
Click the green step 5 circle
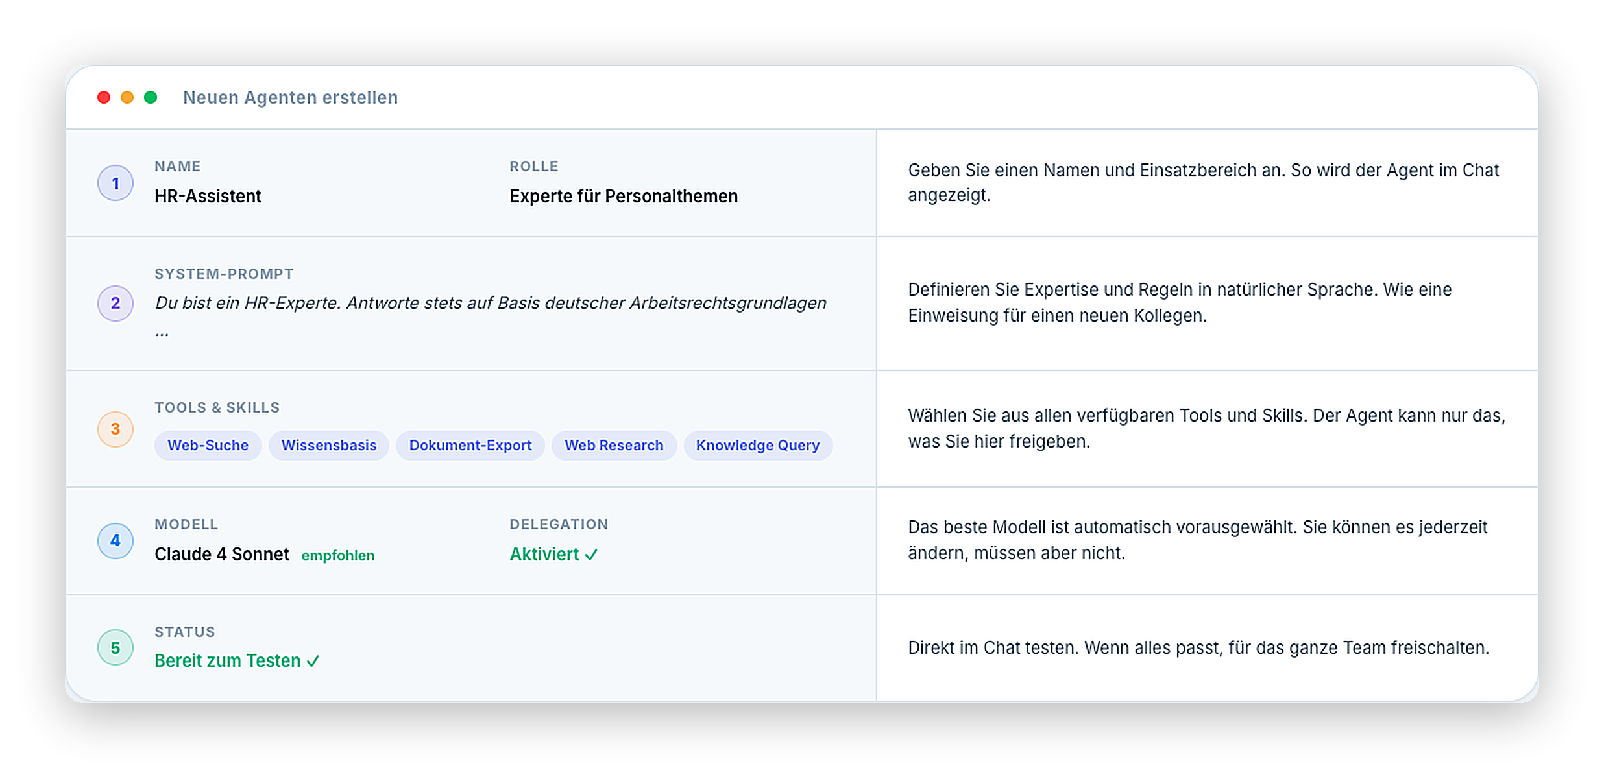click(115, 647)
